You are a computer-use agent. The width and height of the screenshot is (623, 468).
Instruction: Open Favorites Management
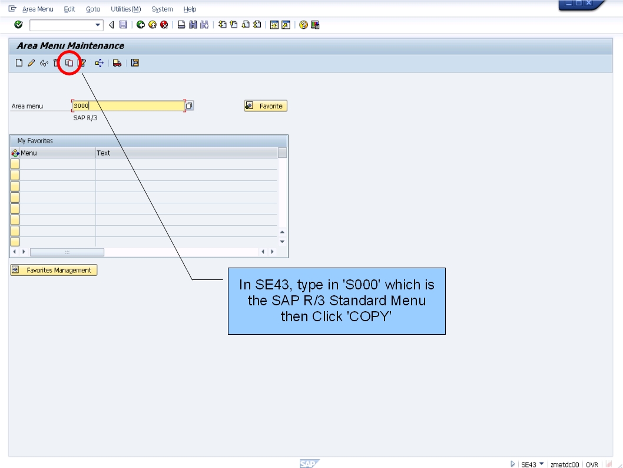(x=53, y=270)
